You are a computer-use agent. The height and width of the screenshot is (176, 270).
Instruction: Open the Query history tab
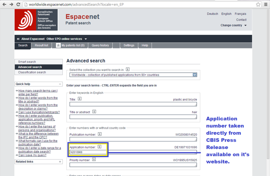pyautogui.click(x=100, y=45)
